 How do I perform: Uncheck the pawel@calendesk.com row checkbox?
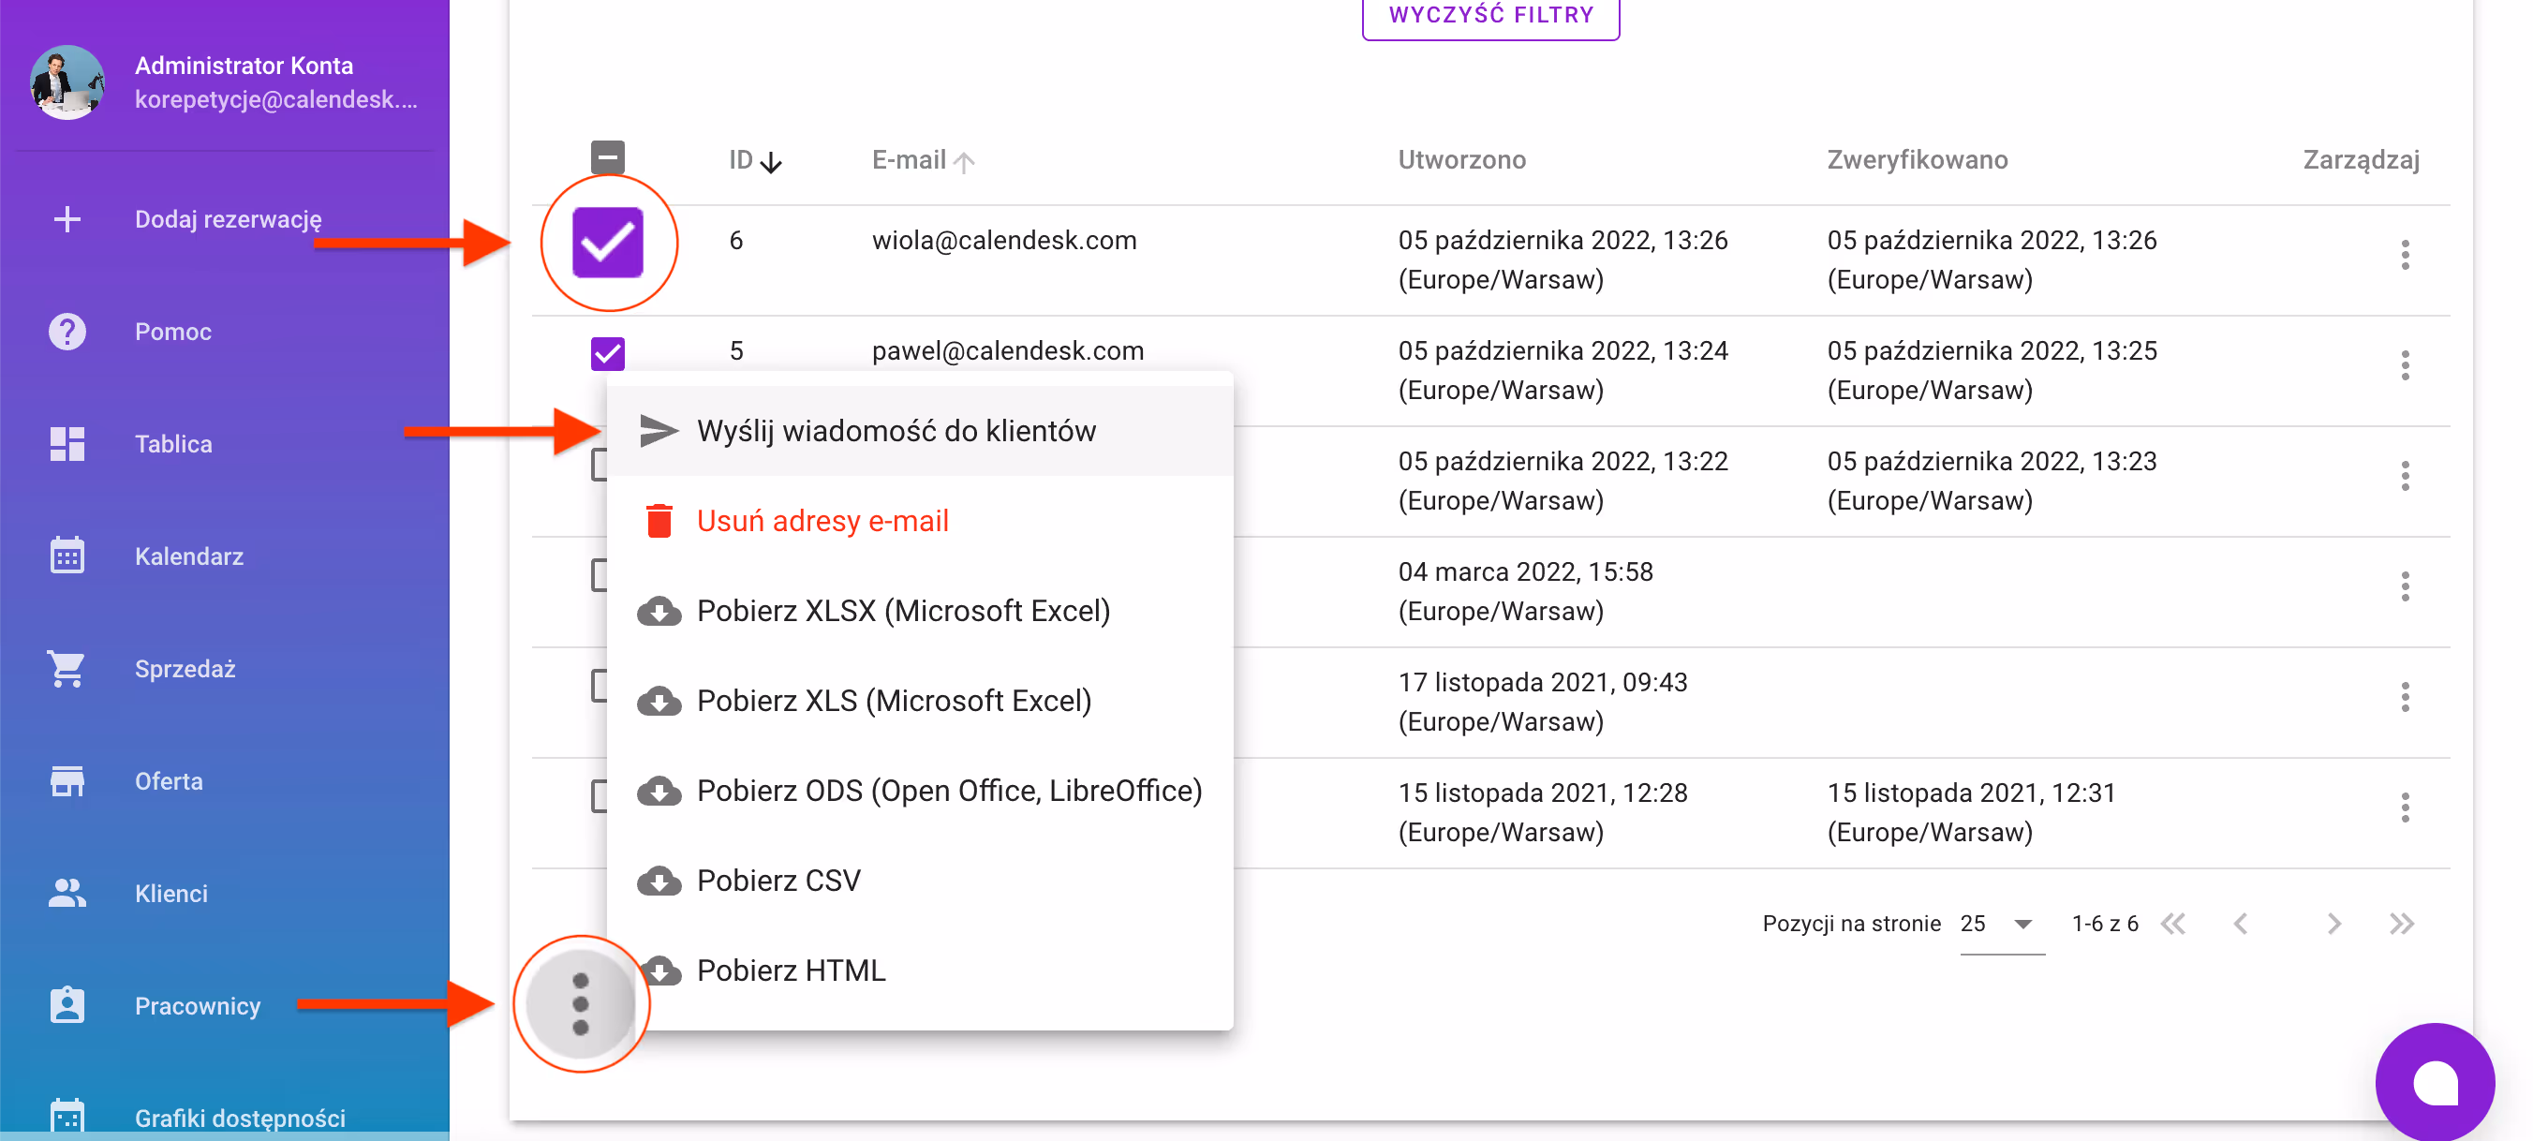click(608, 353)
